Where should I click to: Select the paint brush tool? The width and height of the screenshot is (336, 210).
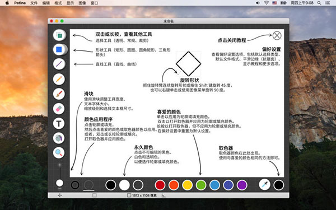(x=59, y=94)
